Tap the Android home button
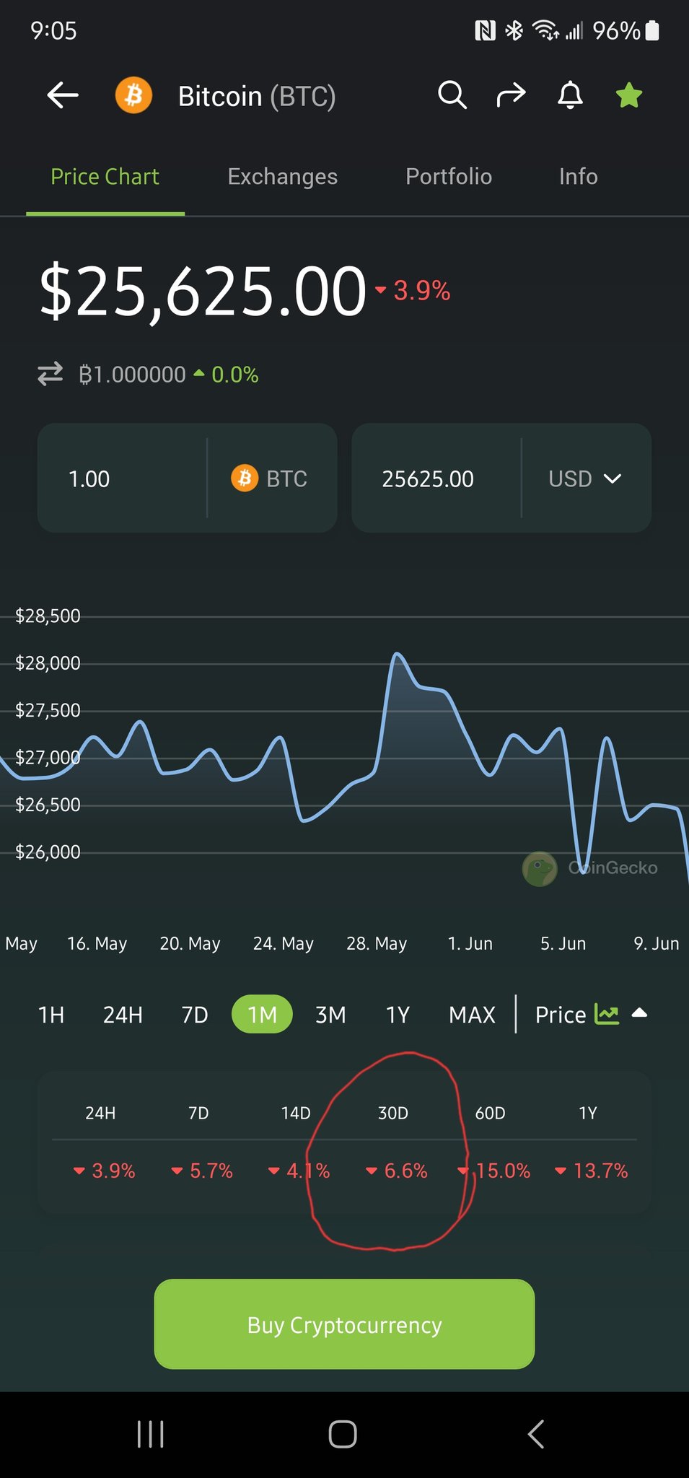Image resolution: width=689 pixels, height=1478 pixels. click(343, 1434)
